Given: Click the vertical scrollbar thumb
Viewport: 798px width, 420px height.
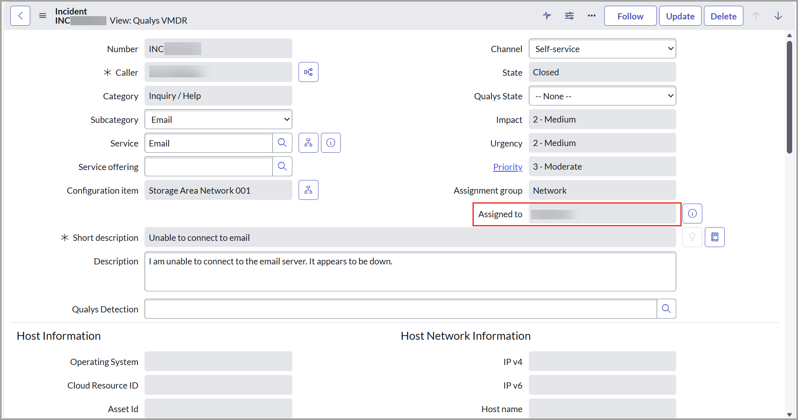Looking at the screenshot, I should [789, 97].
